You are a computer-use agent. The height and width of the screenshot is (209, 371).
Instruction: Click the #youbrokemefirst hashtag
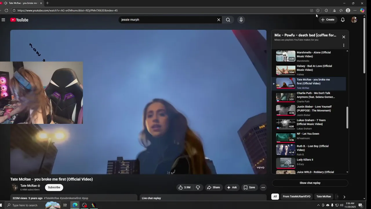pos(70,198)
